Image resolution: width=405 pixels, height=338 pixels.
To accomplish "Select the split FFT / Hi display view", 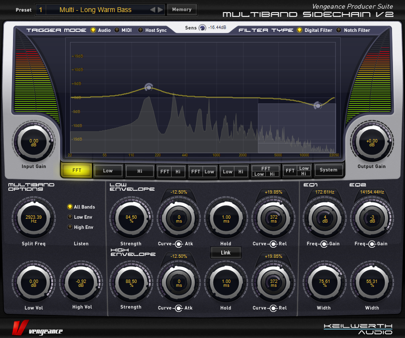I will click(171, 171).
